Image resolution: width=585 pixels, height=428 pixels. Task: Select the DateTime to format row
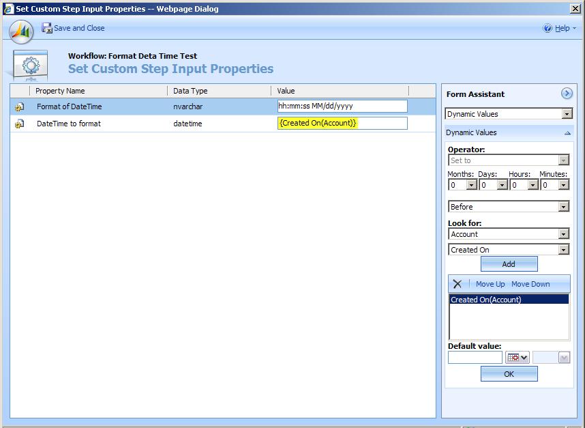pos(223,124)
